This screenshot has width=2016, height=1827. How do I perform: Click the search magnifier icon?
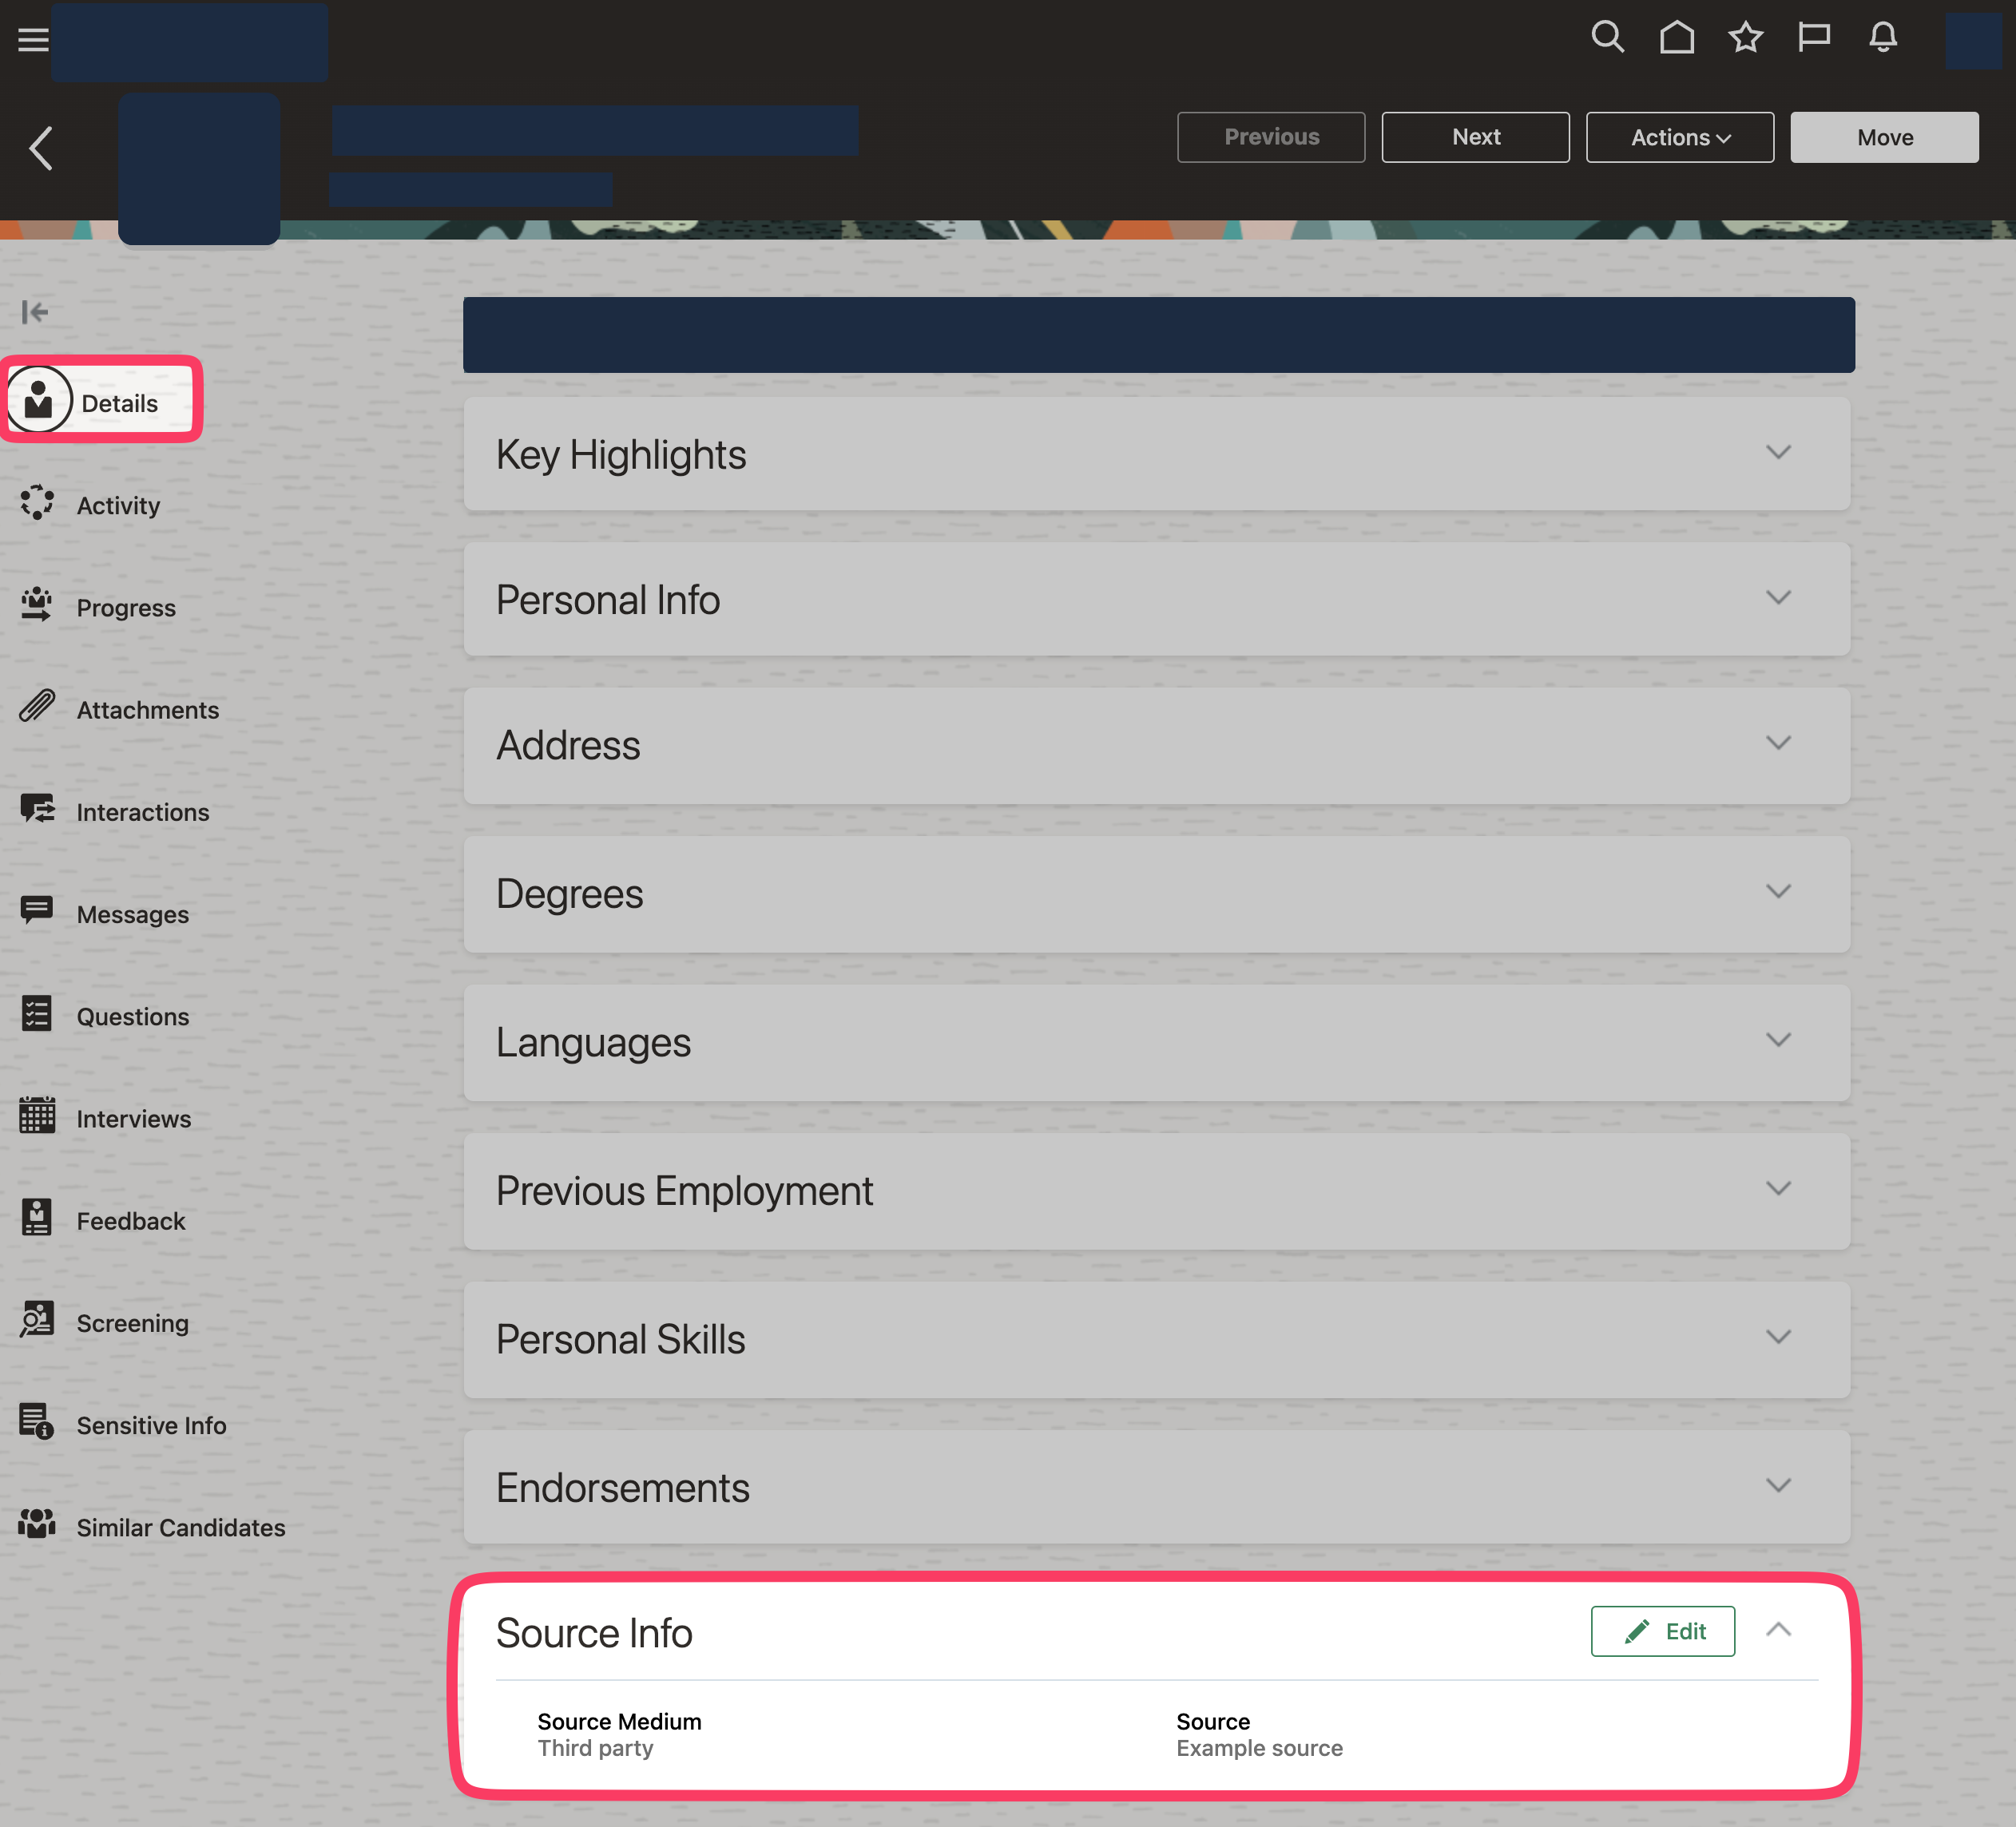[1607, 37]
